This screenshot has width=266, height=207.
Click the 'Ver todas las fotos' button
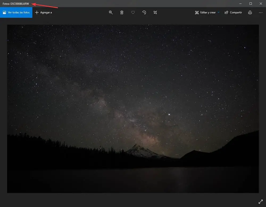point(16,13)
